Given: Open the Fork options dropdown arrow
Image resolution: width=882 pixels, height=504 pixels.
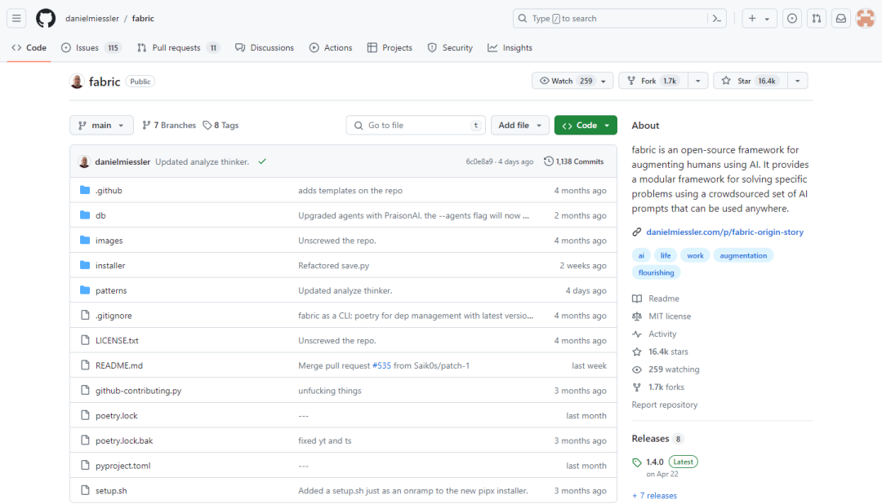Looking at the screenshot, I should coord(698,81).
